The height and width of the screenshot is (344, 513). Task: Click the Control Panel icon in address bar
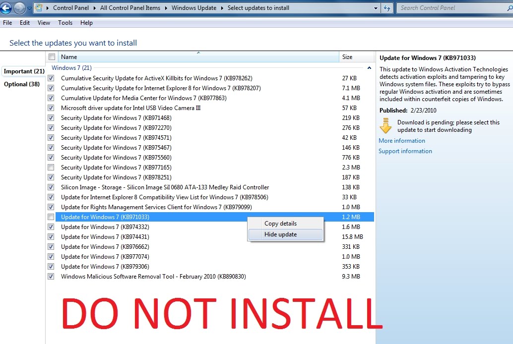point(39,7)
